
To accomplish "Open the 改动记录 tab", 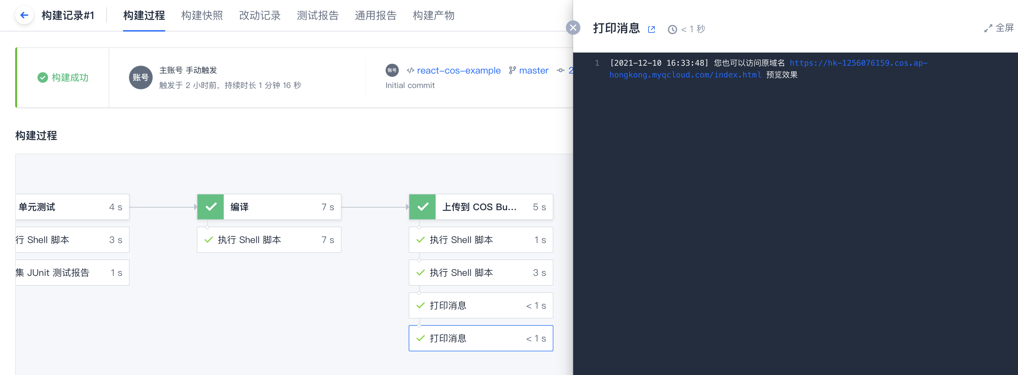I will [x=260, y=15].
